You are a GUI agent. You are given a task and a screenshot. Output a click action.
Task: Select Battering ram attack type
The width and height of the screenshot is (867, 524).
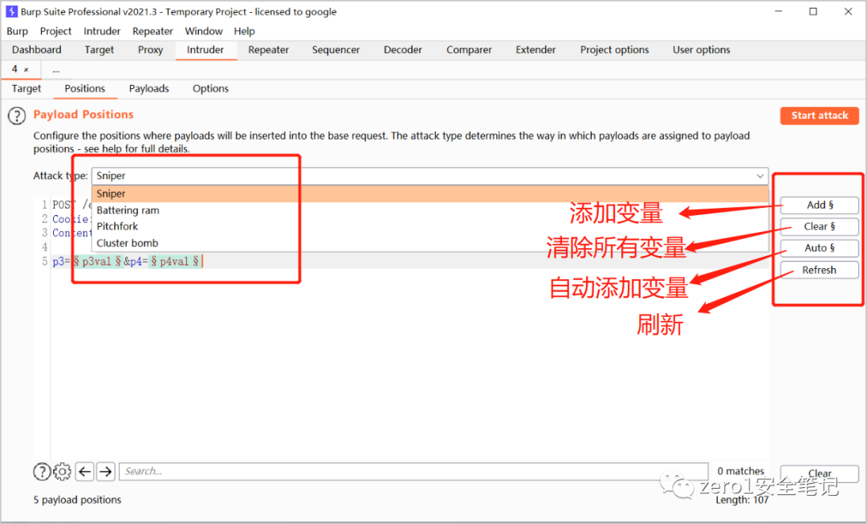click(430, 210)
